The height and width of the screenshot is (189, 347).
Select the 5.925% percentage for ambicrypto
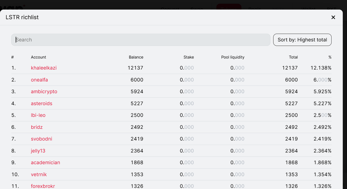tap(323, 91)
